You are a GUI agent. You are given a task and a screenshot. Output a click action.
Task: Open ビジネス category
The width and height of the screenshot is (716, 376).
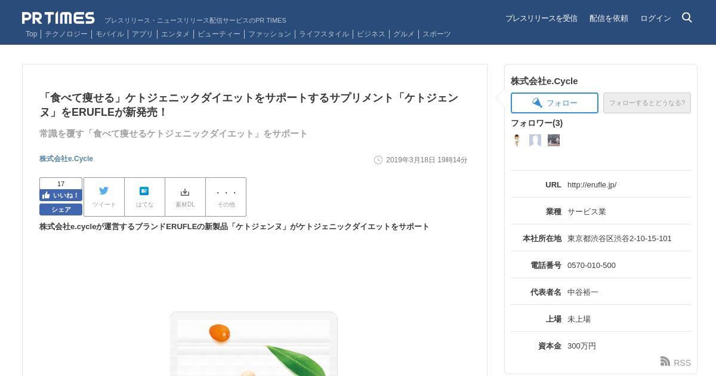click(x=371, y=34)
